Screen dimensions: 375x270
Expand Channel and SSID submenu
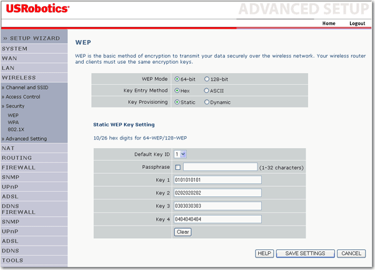coord(25,87)
